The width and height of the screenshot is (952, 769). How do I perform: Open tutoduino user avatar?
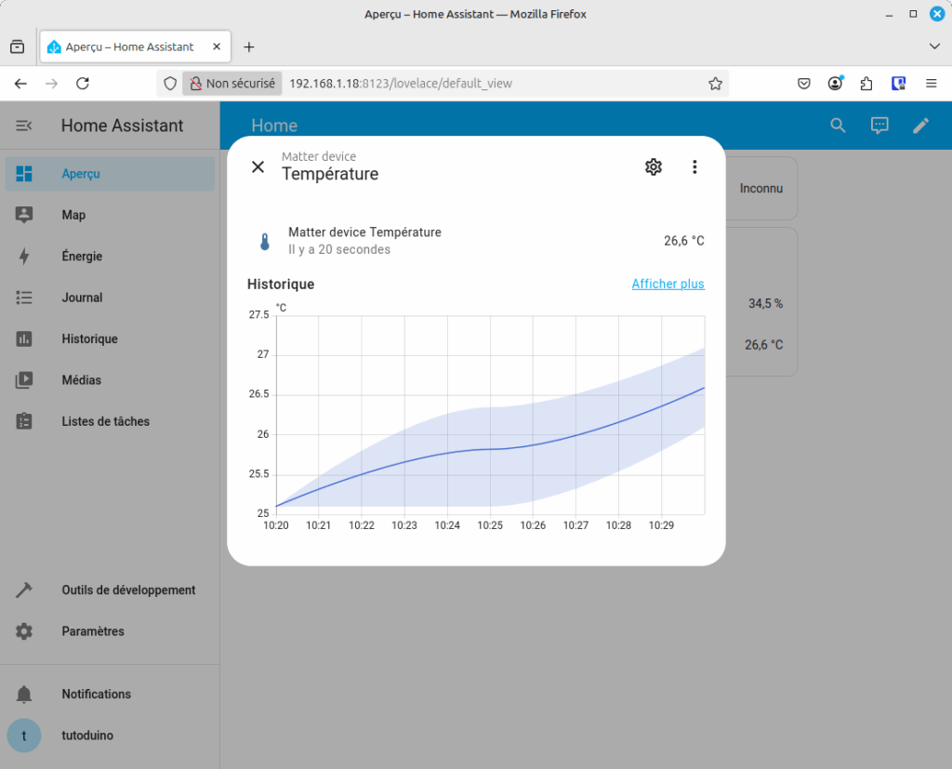coord(23,735)
